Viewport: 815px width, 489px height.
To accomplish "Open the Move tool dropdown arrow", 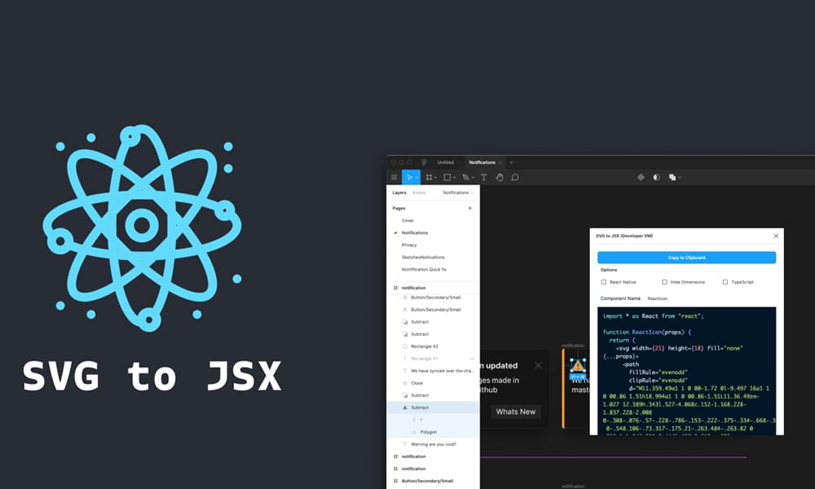I will (x=416, y=177).
